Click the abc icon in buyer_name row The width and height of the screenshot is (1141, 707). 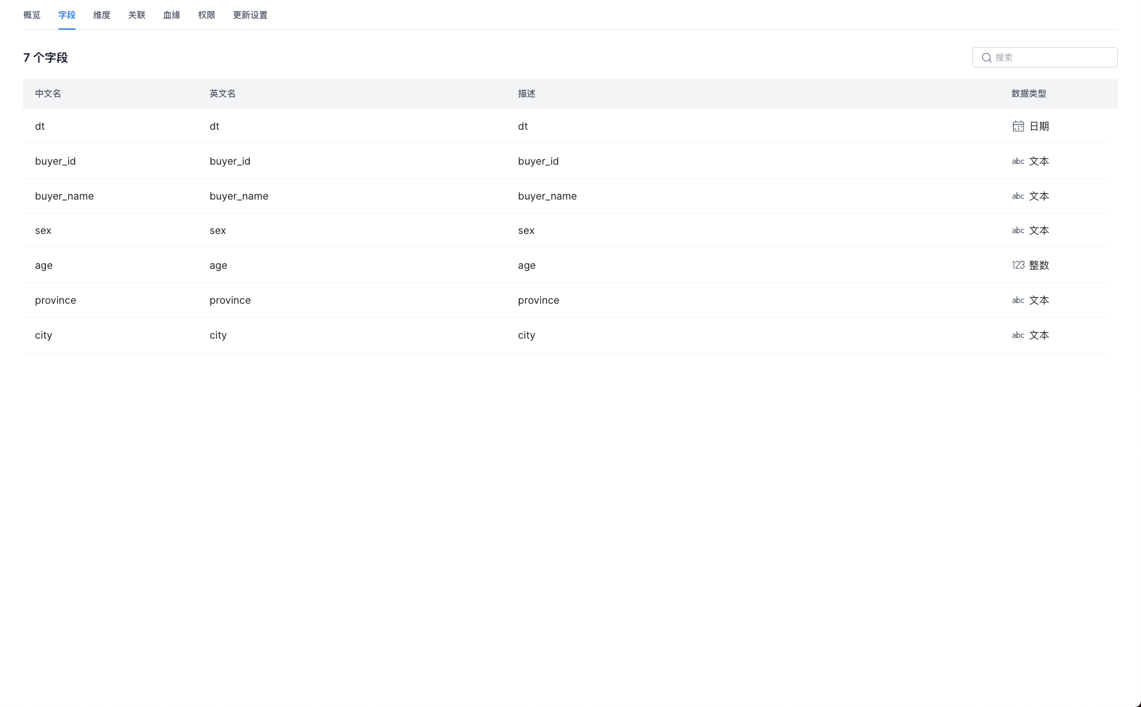click(x=1018, y=196)
